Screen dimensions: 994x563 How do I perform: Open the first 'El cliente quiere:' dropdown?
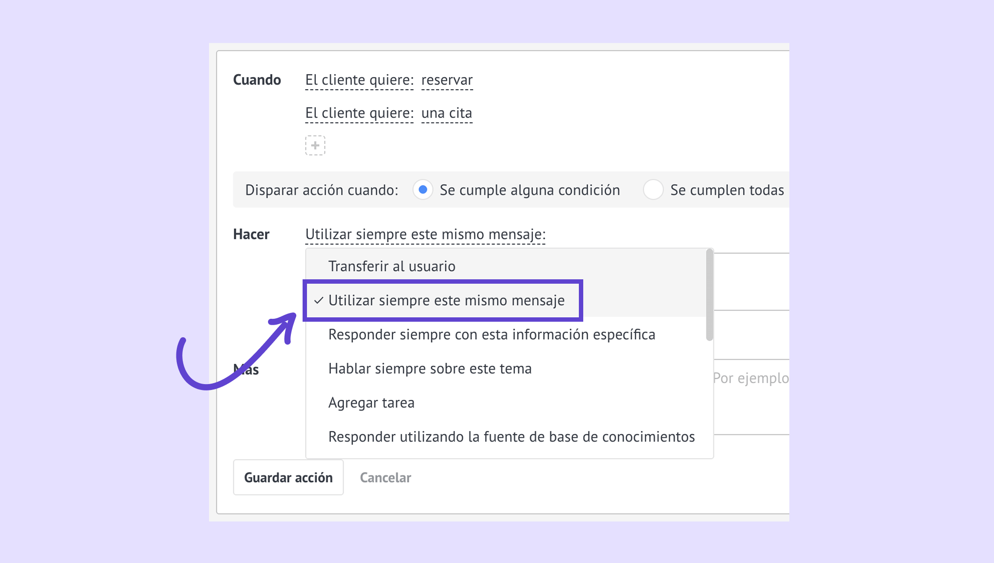coord(359,80)
